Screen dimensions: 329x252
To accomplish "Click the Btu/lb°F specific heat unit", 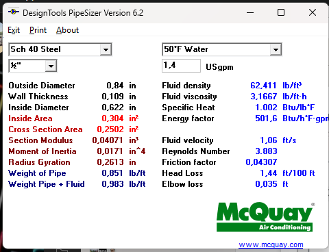I will 299,108.
